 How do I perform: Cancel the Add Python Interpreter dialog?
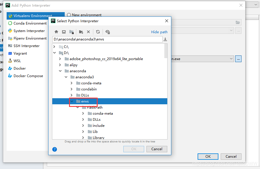click(231, 156)
